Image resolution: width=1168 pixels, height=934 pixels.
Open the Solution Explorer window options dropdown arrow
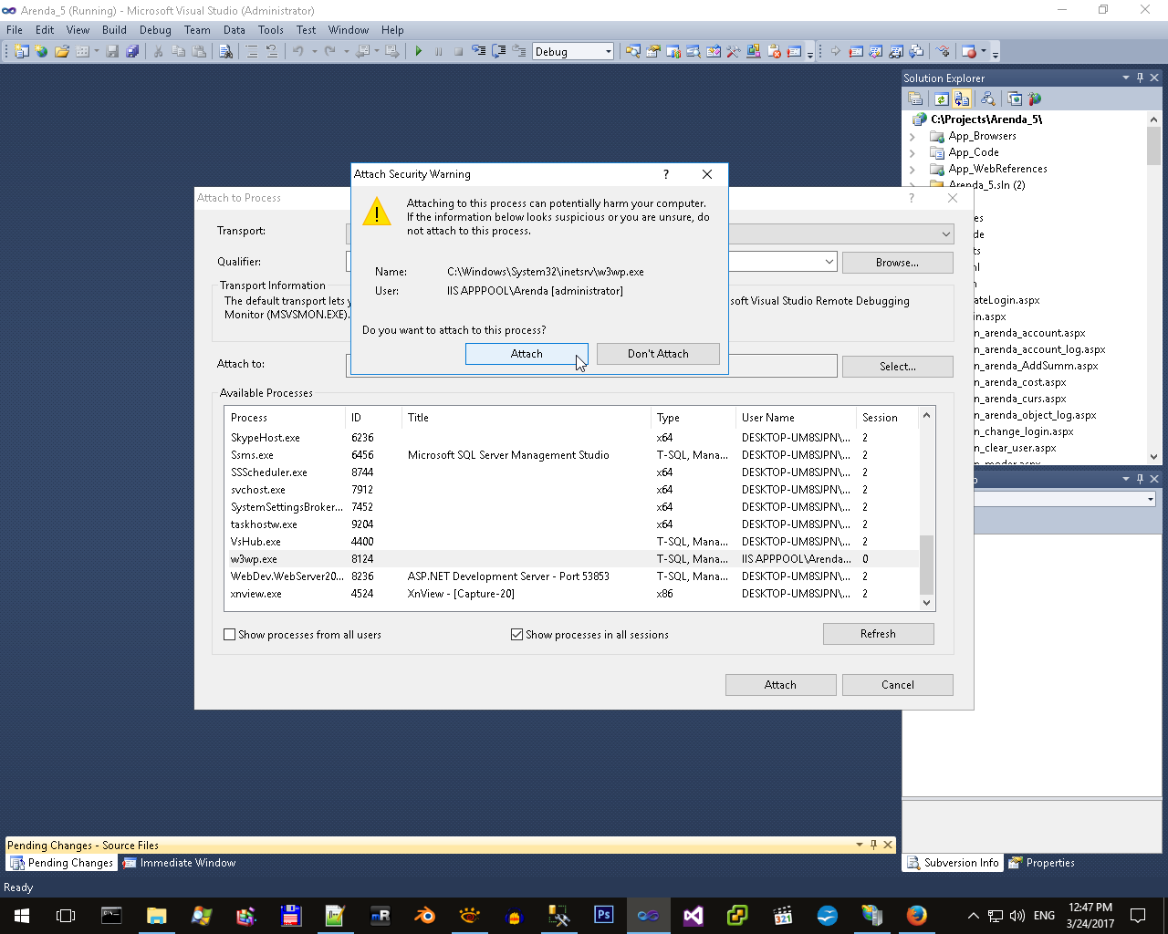point(1125,78)
